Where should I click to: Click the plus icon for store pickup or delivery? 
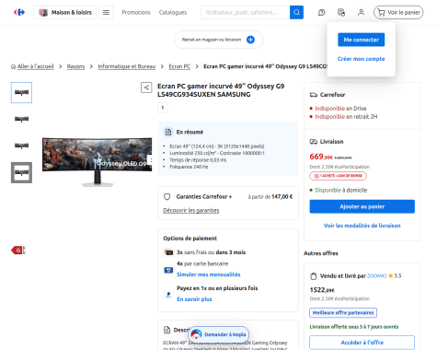[250, 40]
